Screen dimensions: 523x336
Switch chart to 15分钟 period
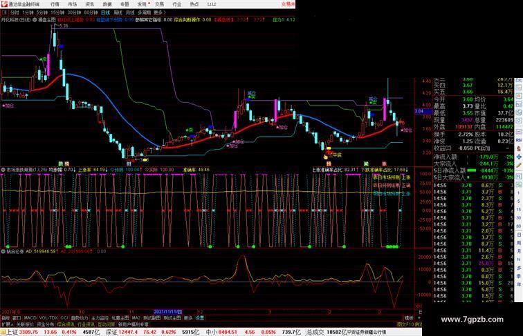tap(57, 12)
